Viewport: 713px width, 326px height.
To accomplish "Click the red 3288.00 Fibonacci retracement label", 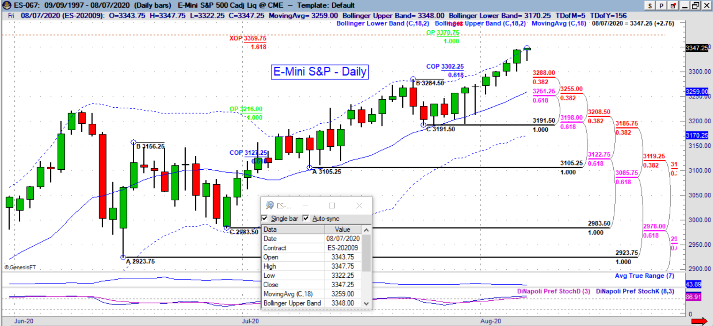I will tap(544, 73).
